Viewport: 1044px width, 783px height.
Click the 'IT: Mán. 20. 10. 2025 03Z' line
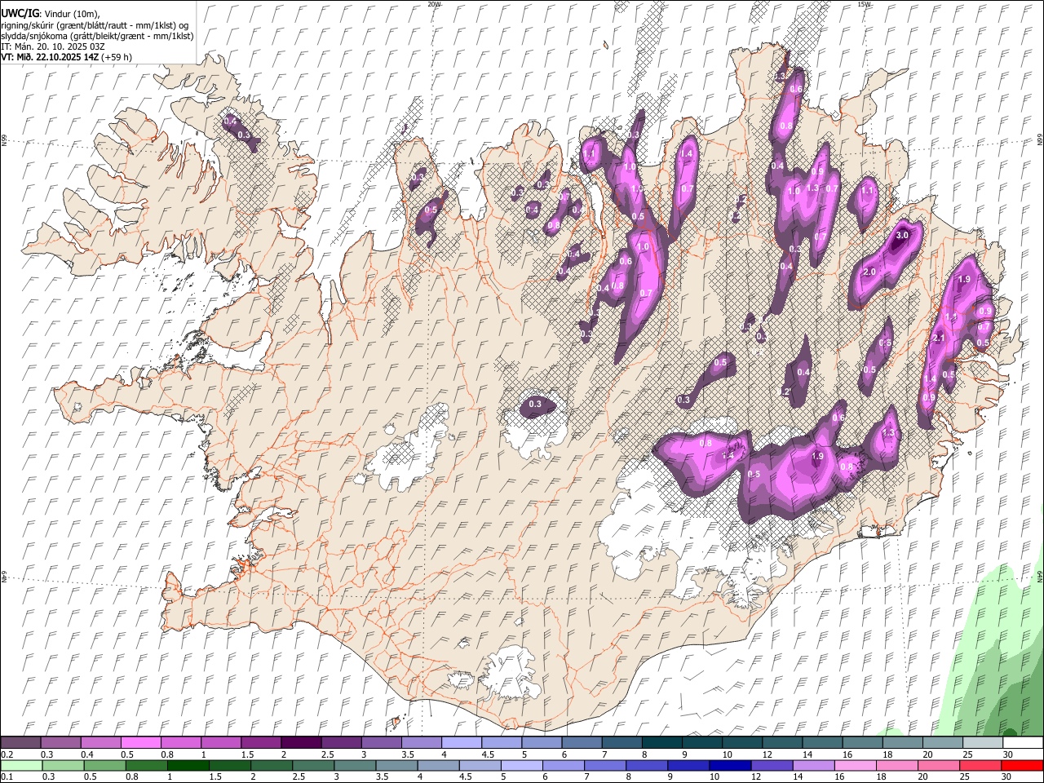(x=52, y=46)
